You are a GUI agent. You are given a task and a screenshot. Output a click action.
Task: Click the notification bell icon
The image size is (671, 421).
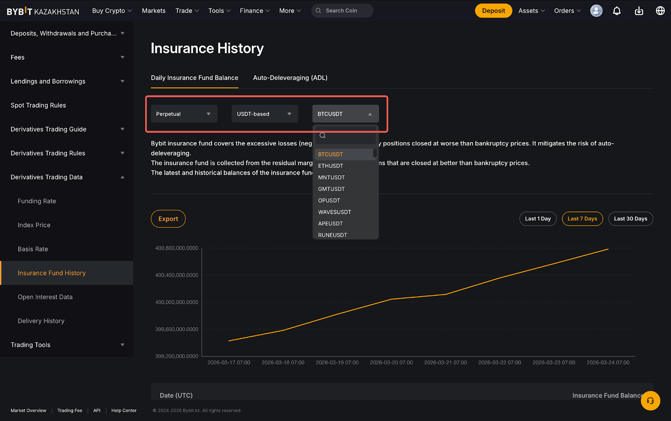point(616,11)
